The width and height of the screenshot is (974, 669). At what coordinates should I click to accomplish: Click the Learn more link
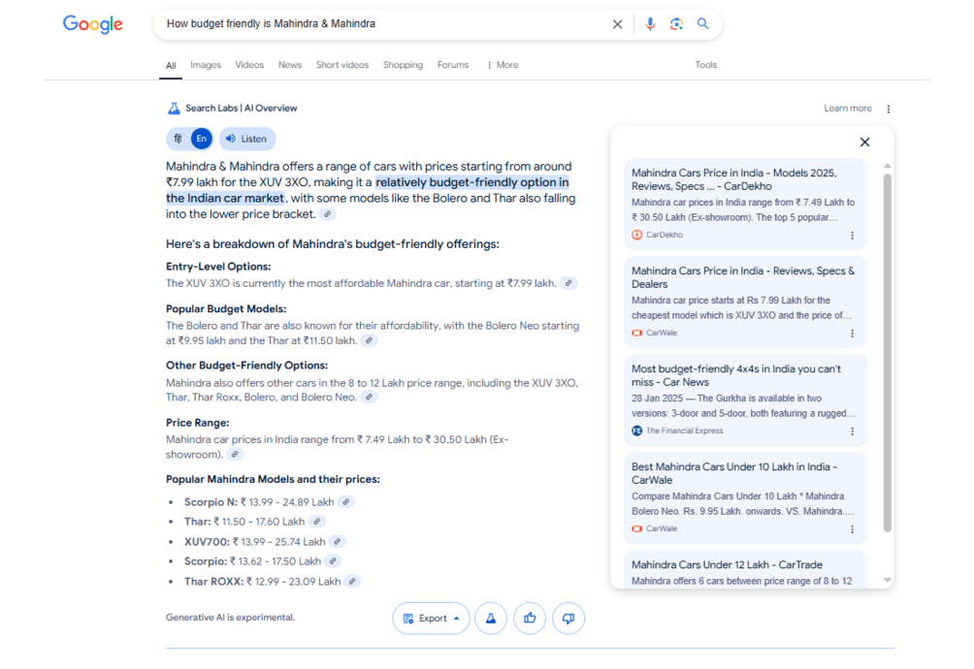(847, 109)
